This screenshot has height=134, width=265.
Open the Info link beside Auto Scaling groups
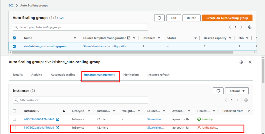[62, 18]
